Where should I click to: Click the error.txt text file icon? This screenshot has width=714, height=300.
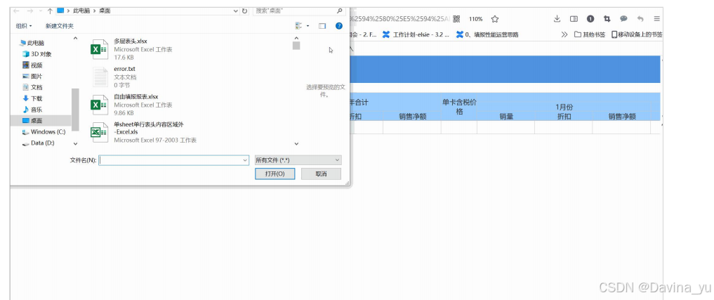pos(100,77)
